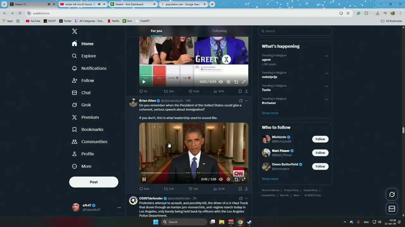Viewport: 405px width, 227px height.
Task: Switch to the For you tab
Action: point(156,31)
